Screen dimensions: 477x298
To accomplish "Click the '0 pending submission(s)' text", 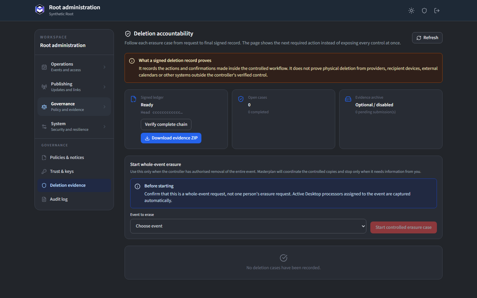I will [x=376, y=112].
